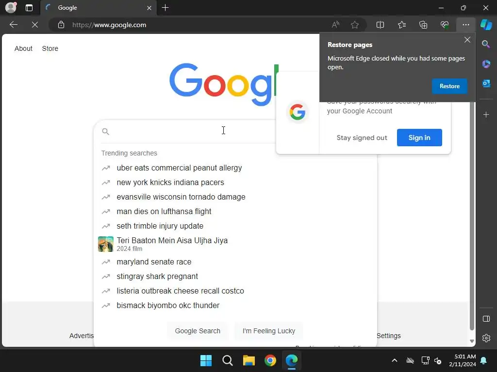Image resolution: width=497 pixels, height=372 pixels.
Task: Click I'm Feeling Lucky
Action: click(269, 331)
